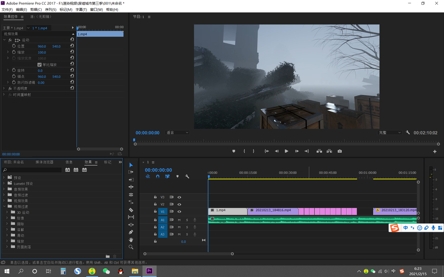Screen dimensions: 444x277
Task: Go to Out point in program monitor
Action: point(307,151)
